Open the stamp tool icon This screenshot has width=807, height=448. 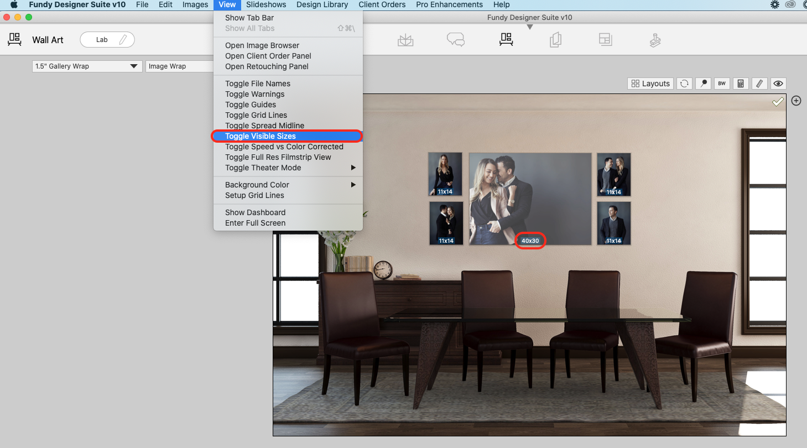pyautogui.click(x=655, y=40)
